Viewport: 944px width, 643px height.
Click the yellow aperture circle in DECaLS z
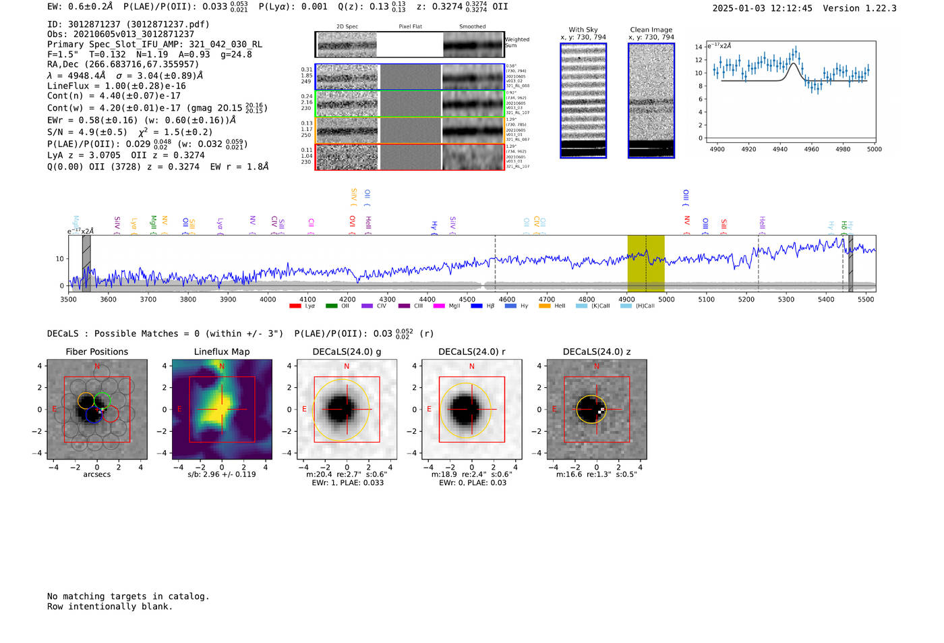click(x=591, y=410)
